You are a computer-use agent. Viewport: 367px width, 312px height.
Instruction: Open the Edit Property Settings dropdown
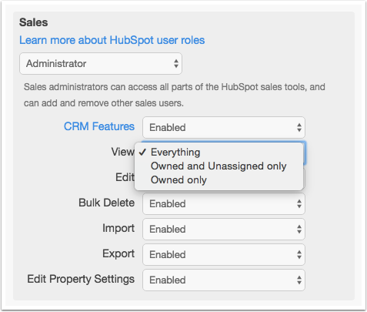point(224,280)
